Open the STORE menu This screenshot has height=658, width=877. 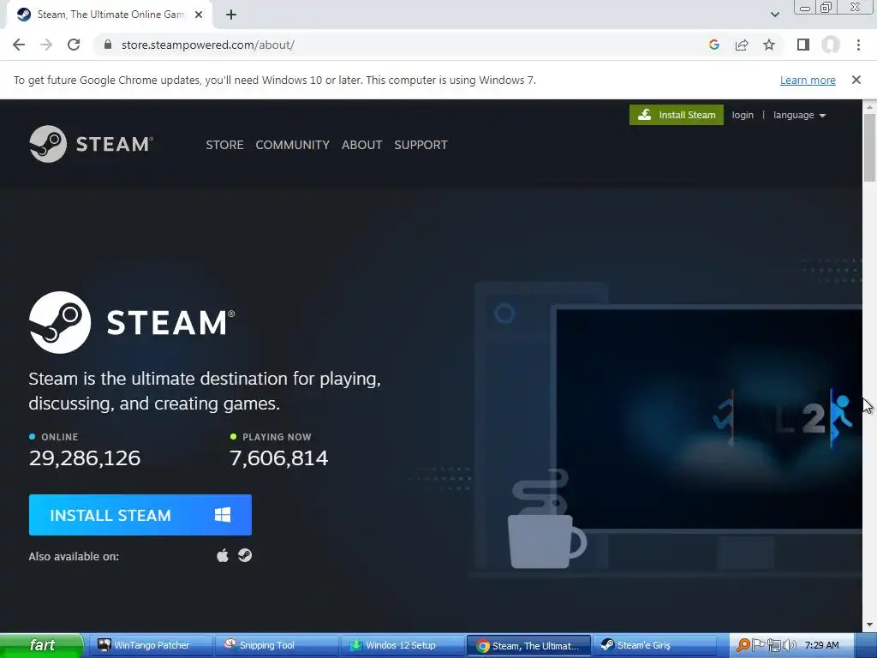pos(224,145)
